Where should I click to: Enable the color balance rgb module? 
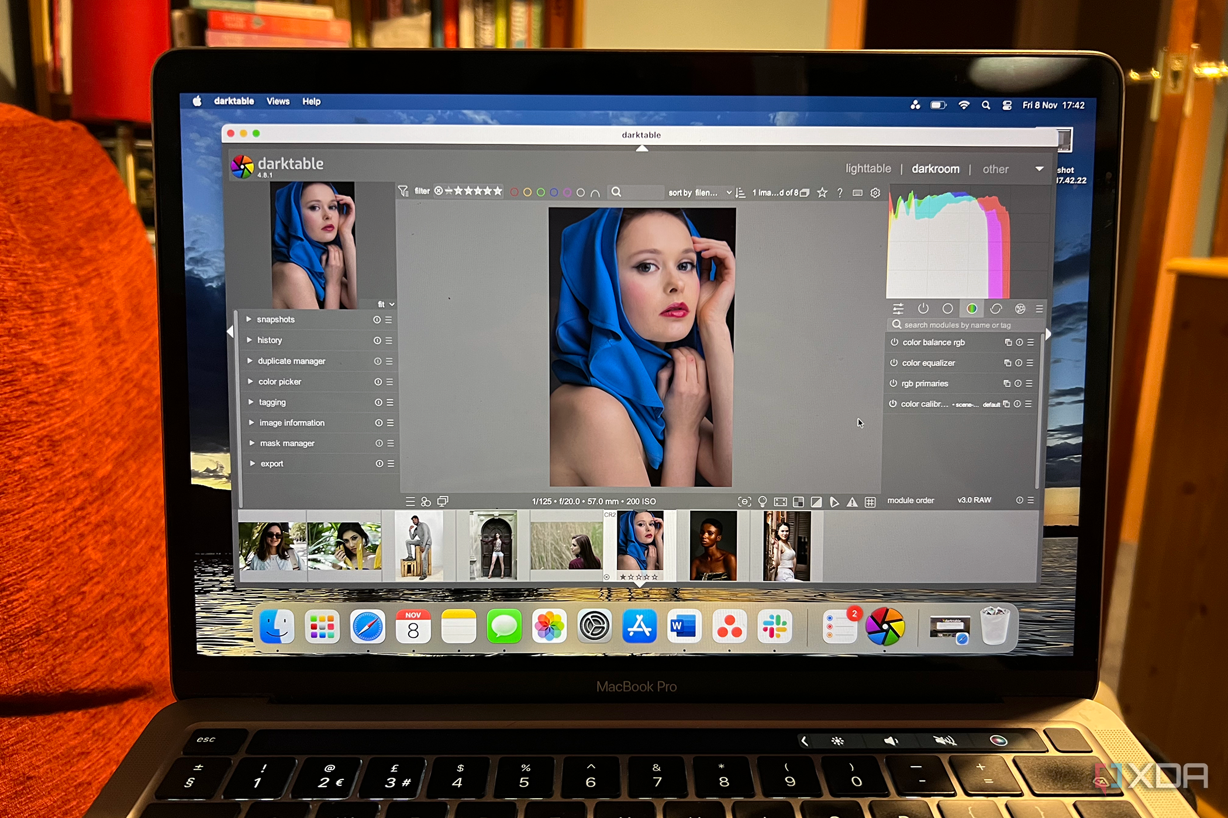tap(894, 342)
